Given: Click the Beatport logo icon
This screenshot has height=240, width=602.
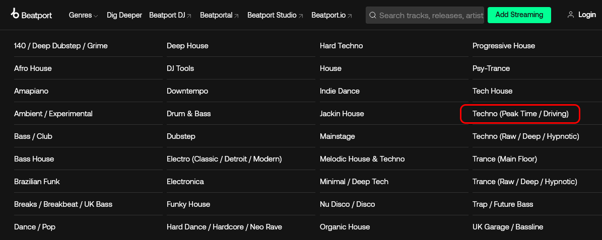Looking at the screenshot, I should (15, 14).
